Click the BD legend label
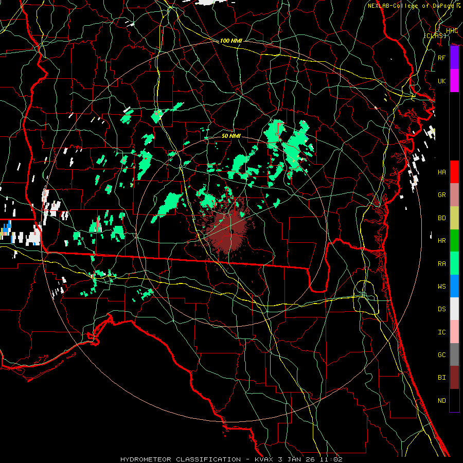463x463 pixels. pos(441,218)
